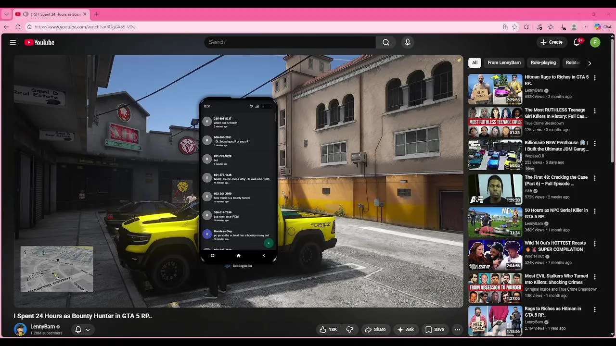Open options for 50 Hours NPC video
This screenshot has width=616, height=346.
click(595, 211)
